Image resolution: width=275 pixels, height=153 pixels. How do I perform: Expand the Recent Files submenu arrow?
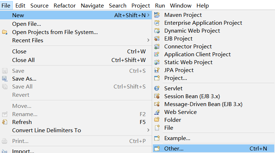(x=148, y=40)
